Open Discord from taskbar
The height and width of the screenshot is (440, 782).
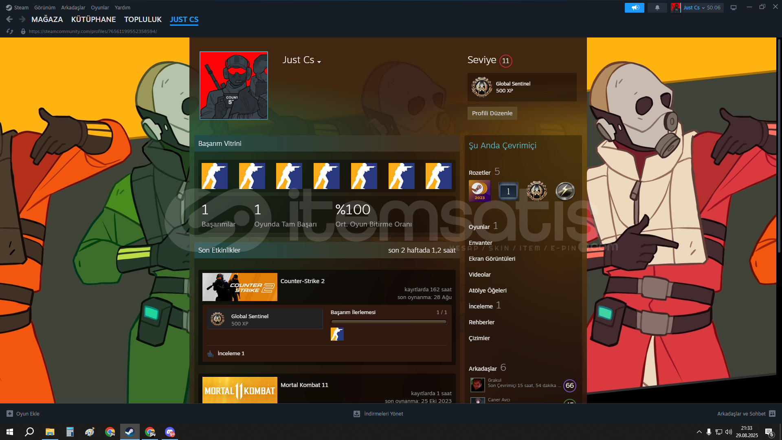tap(170, 432)
